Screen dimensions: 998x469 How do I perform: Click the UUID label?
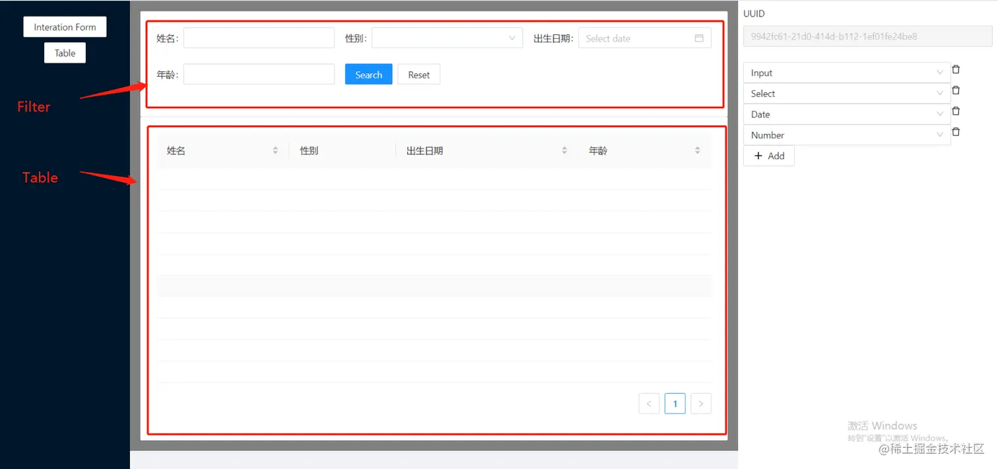(754, 13)
